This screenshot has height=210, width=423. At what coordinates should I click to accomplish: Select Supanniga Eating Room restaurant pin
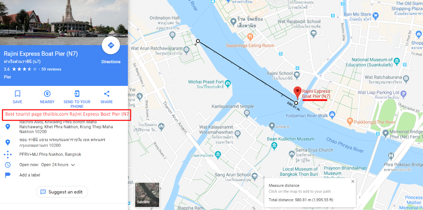250,37
